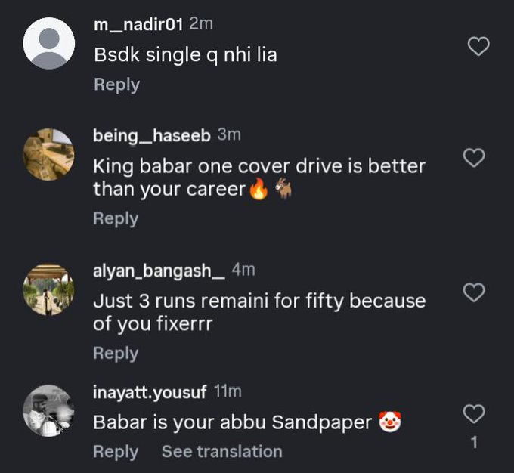Screen dimensions: 514x473
Task: Show translation of inayatt.yousuf's comment
Action: coord(221,452)
